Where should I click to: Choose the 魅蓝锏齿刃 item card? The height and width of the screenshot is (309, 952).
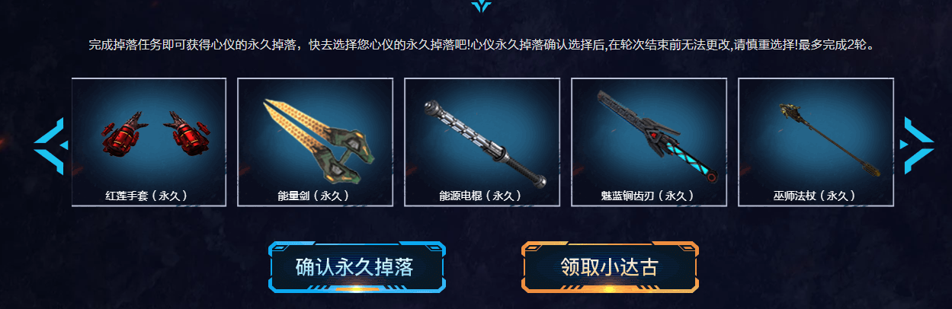pos(649,142)
